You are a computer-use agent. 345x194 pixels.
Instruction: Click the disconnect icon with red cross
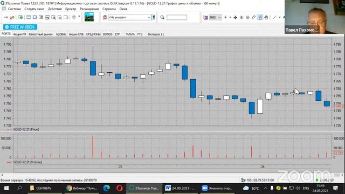coord(12,17)
